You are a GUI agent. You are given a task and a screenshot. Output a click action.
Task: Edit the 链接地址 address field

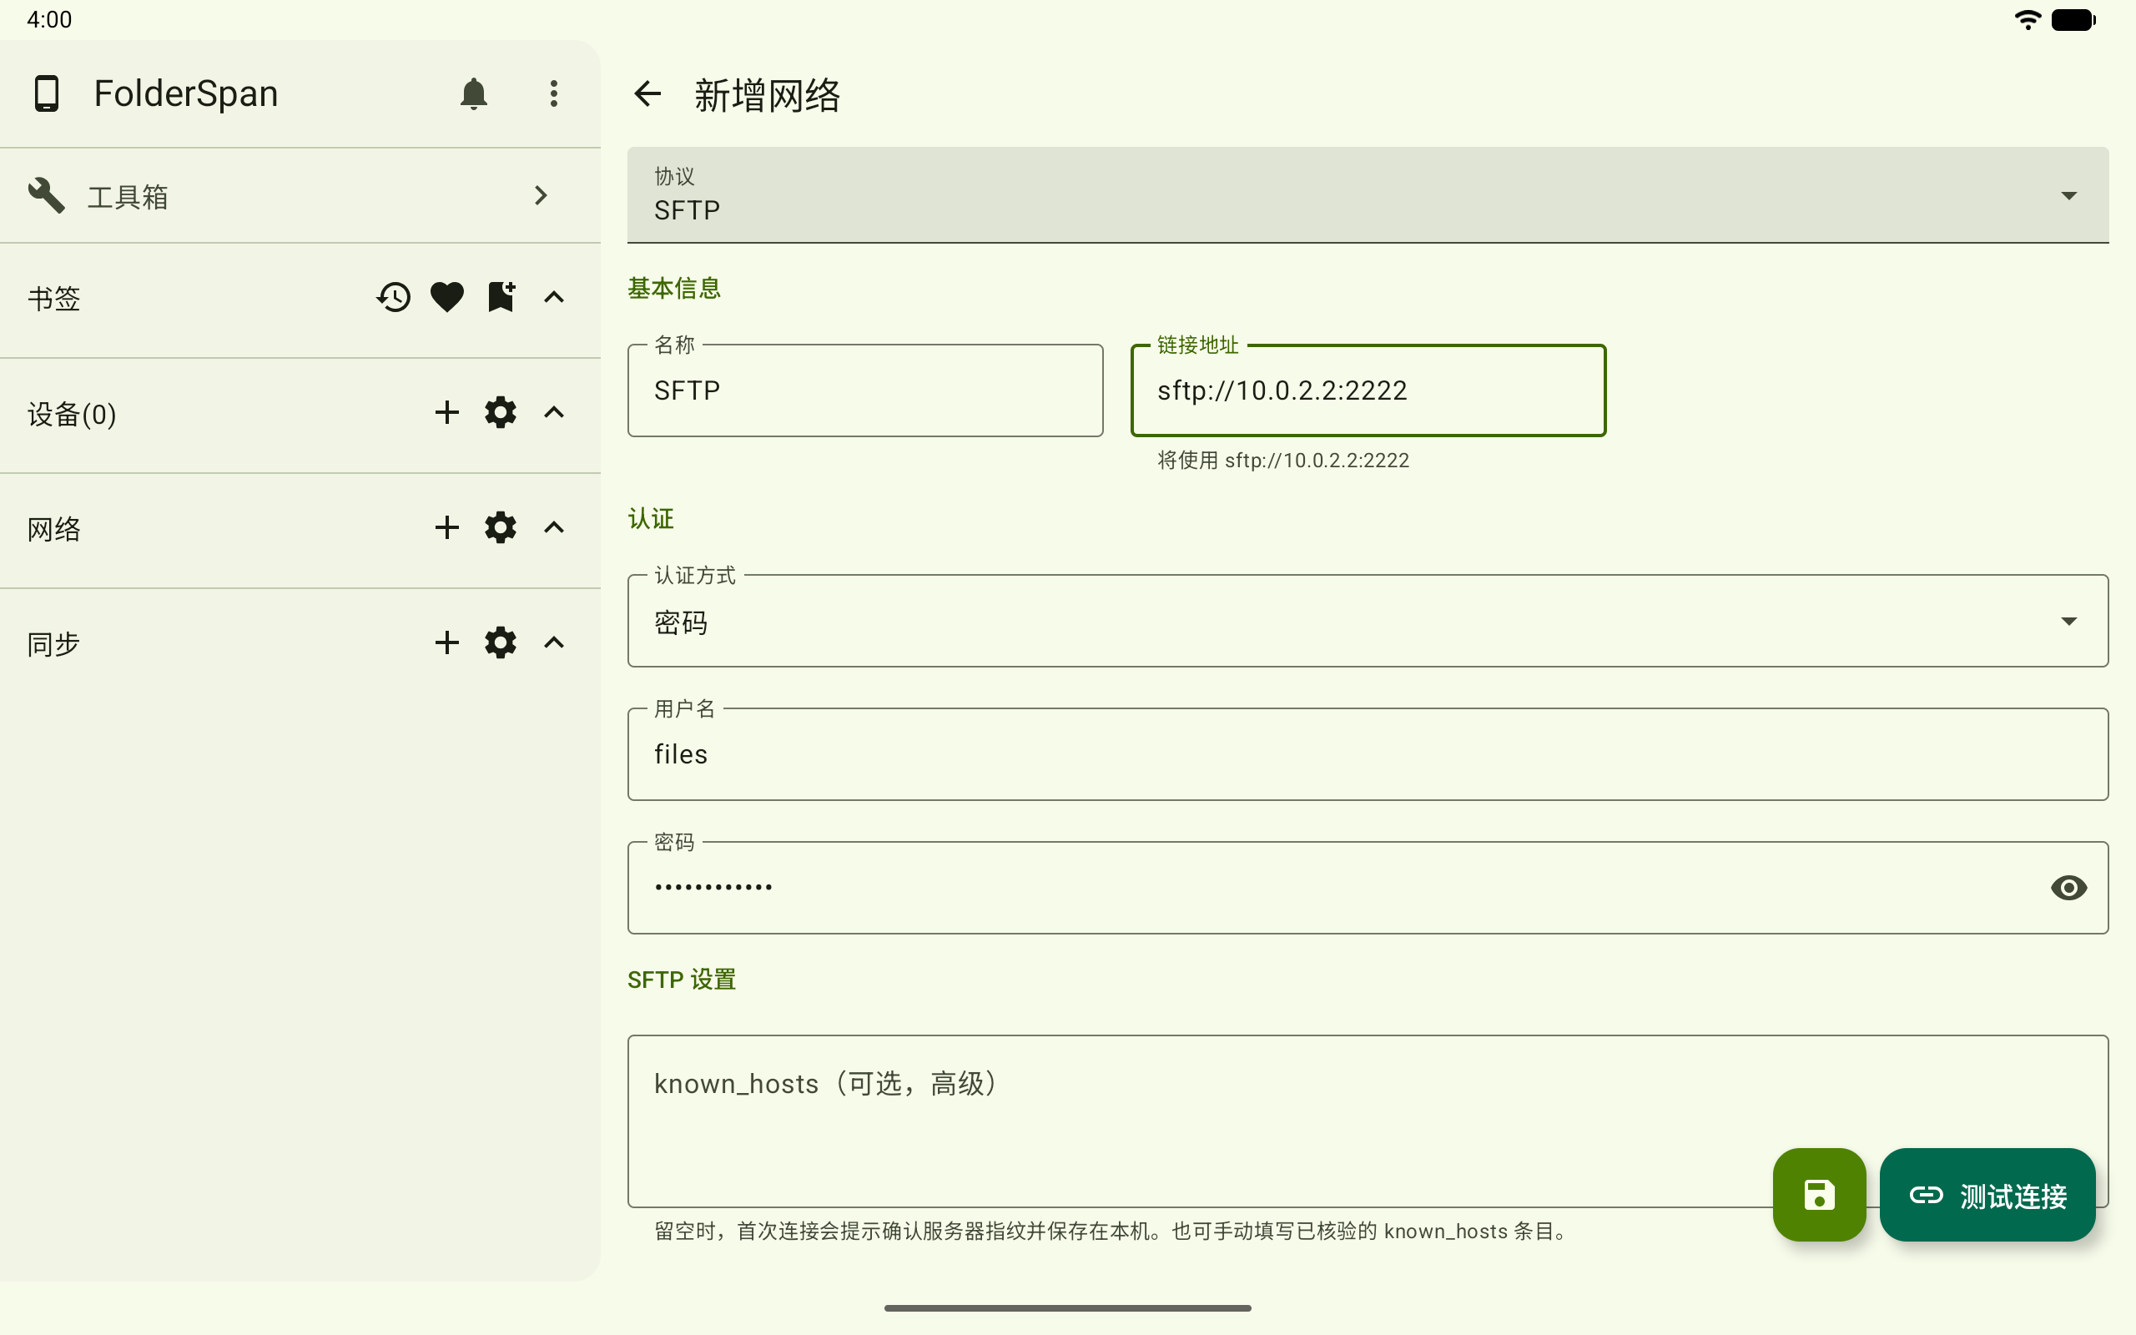click(1368, 390)
